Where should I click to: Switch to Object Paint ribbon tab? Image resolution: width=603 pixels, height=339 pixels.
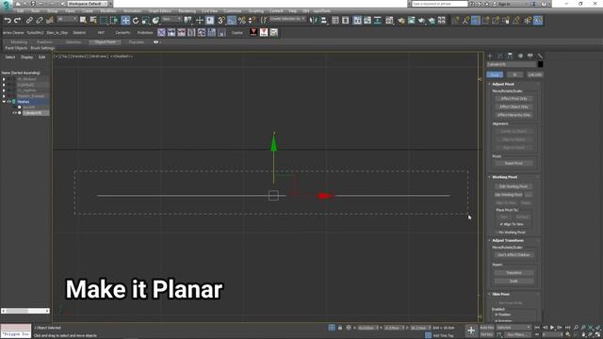(x=105, y=41)
